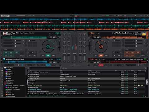Image resolution: width=149 pixels, height=112 pixels.
Task: Sort by the Remix column header
Action: point(89,70)
